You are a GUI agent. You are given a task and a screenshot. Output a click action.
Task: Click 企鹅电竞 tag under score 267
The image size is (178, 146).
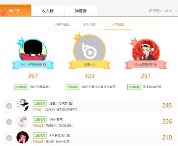(x=21, y=87)
